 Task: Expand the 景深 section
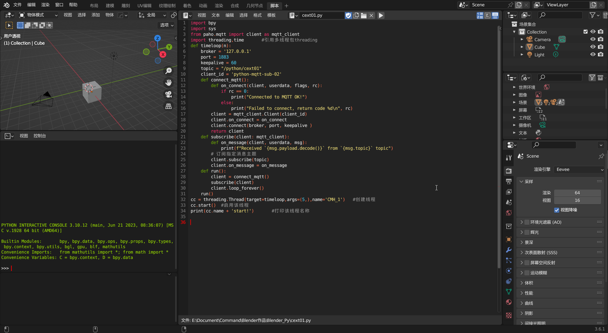pos(528,242)
